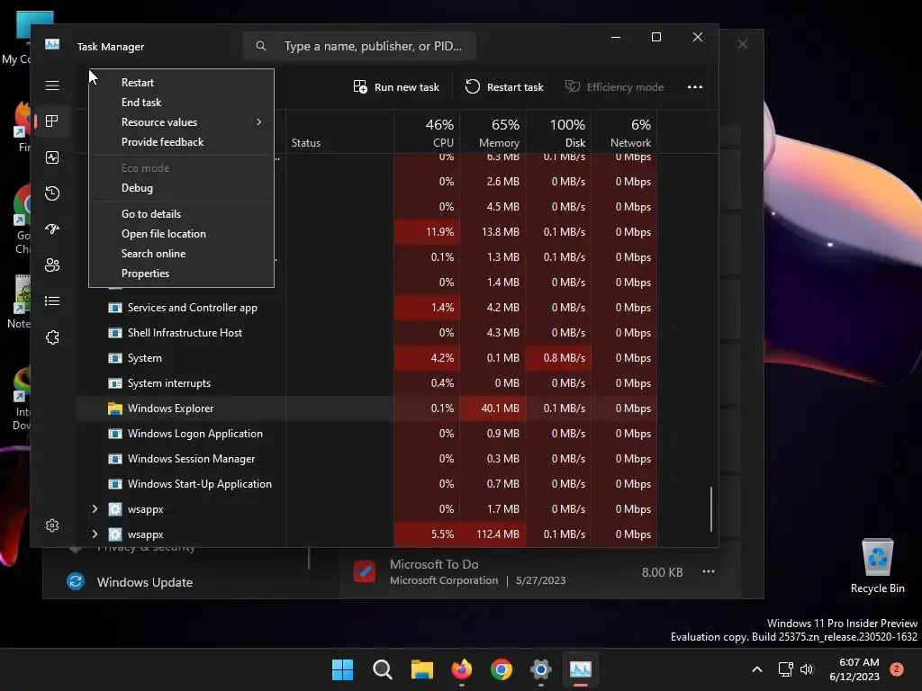Click the Windows Update sync icon in Settings
922x691 pixels.
tap(76, 582)
